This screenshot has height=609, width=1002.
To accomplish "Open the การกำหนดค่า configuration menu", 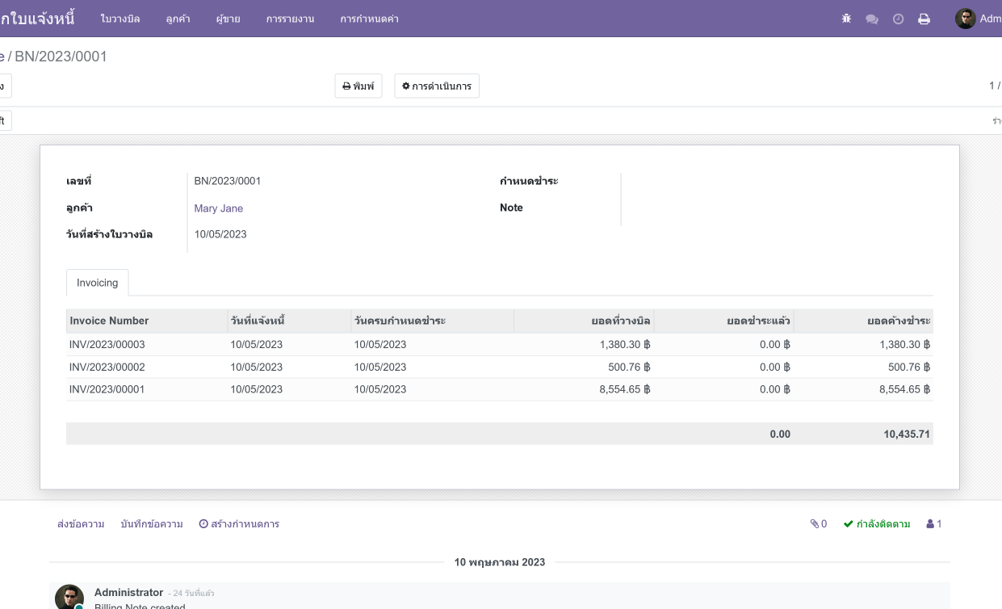I will 369,19.
